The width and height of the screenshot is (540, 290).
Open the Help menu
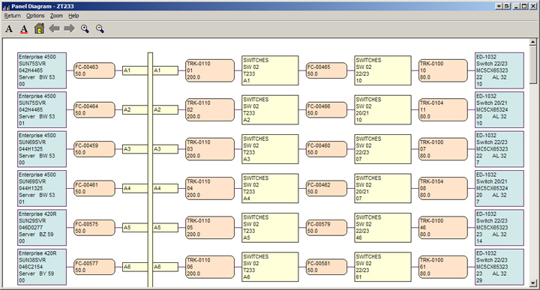click(x=73, y=16)
